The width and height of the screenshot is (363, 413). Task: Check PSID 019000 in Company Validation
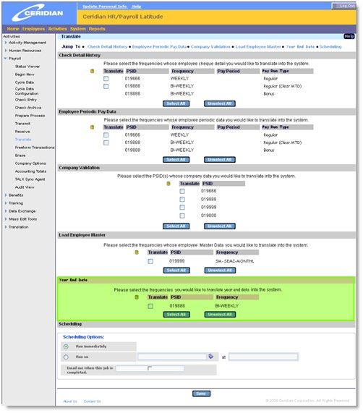(x=182, y=216)
